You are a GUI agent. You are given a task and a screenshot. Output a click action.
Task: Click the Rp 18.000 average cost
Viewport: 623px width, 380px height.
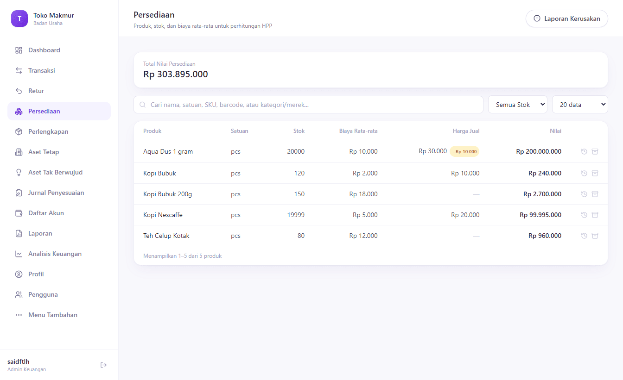pyautogui.click(x=363, y=194)
